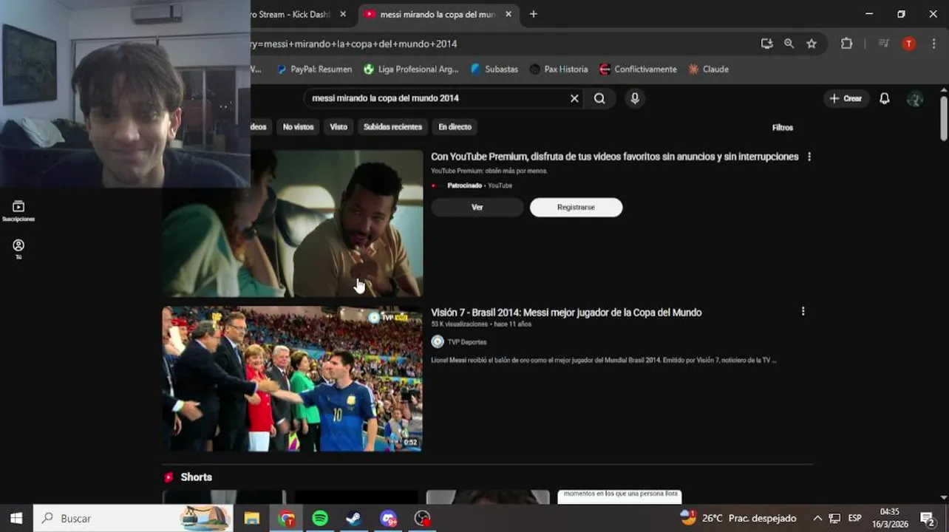Open Subastas bookmark

point(494,69)
